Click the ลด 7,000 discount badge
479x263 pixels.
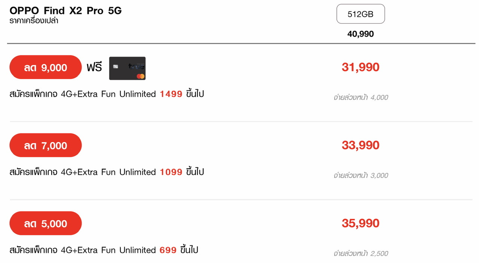46,145
